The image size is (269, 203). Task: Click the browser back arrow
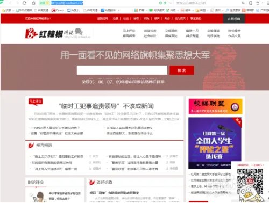tap(10, 3)
